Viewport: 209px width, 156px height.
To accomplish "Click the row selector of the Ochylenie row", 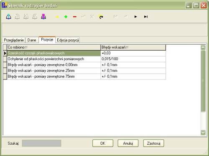I will click(x=5, y=59).
